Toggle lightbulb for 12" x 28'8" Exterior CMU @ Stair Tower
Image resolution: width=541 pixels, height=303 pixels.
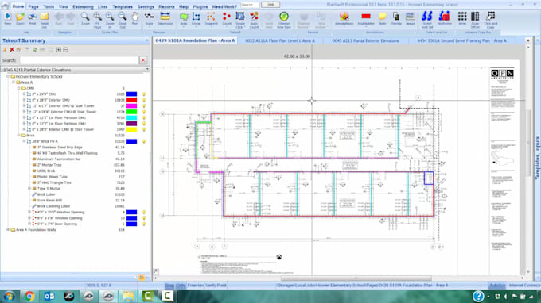(x=144, y=112)
